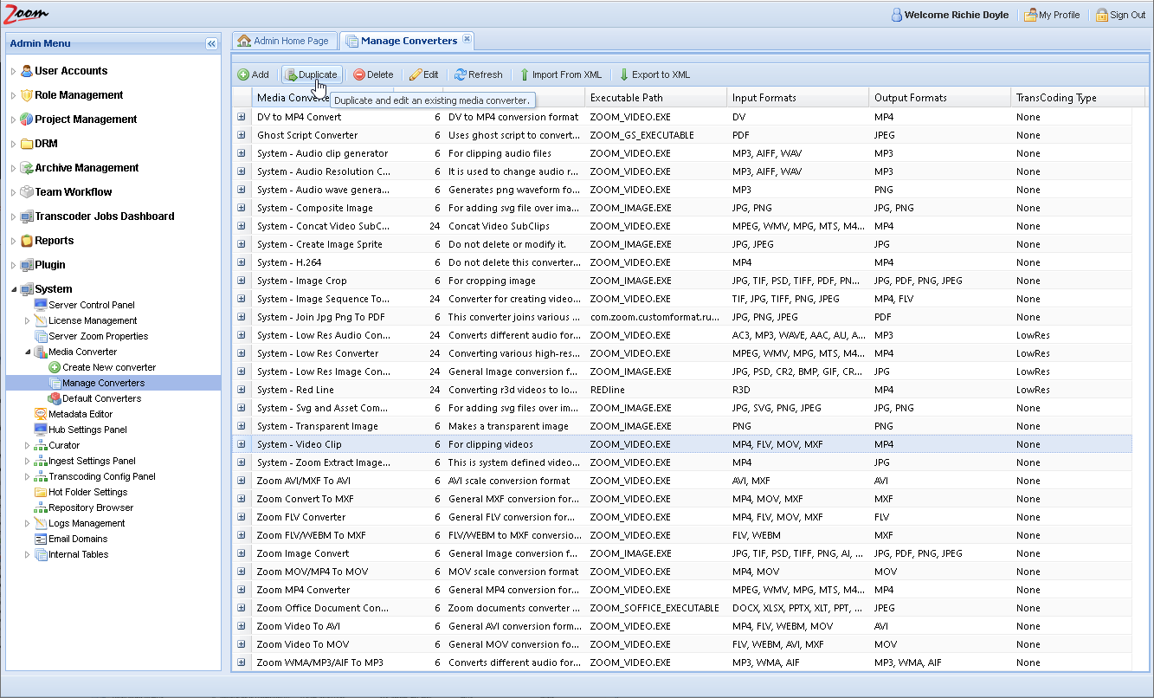
Task: Select System - Low Res Converter row
Action: tap(682, 353)
